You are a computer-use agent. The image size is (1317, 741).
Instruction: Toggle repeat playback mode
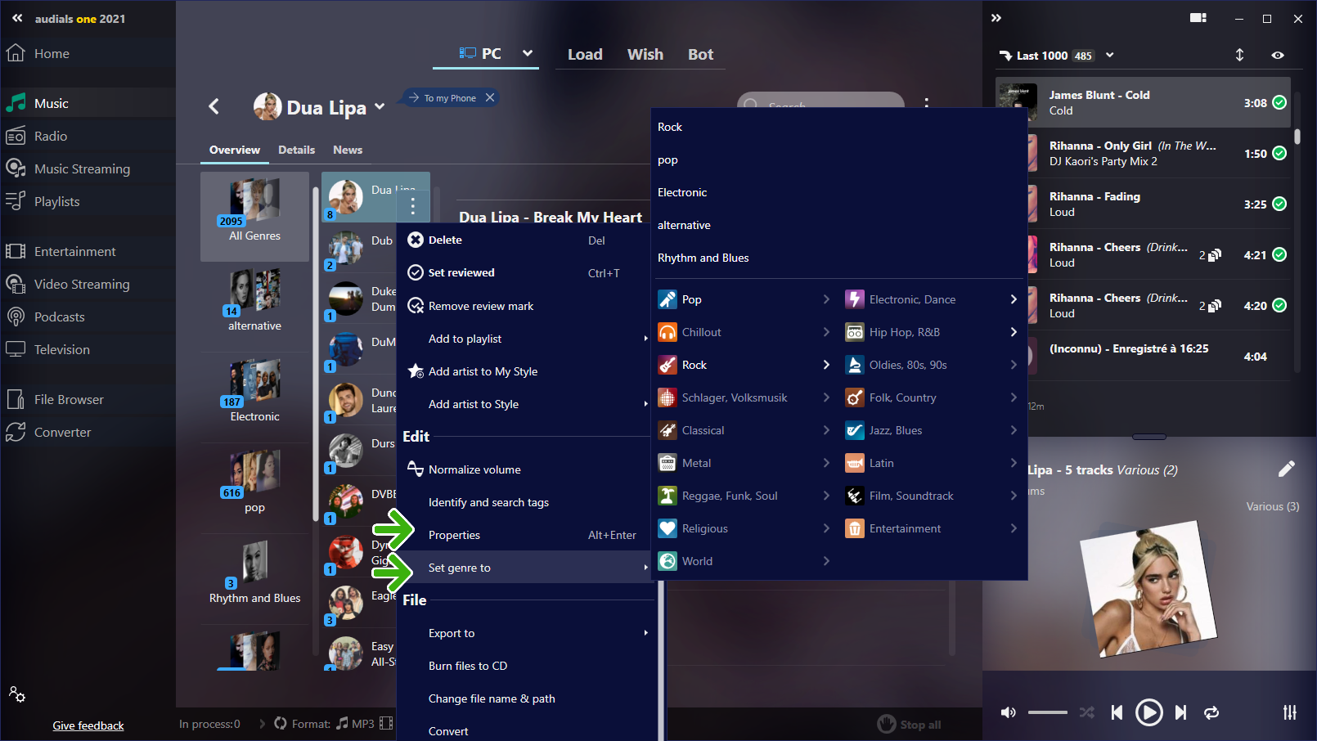point(1211,712)
